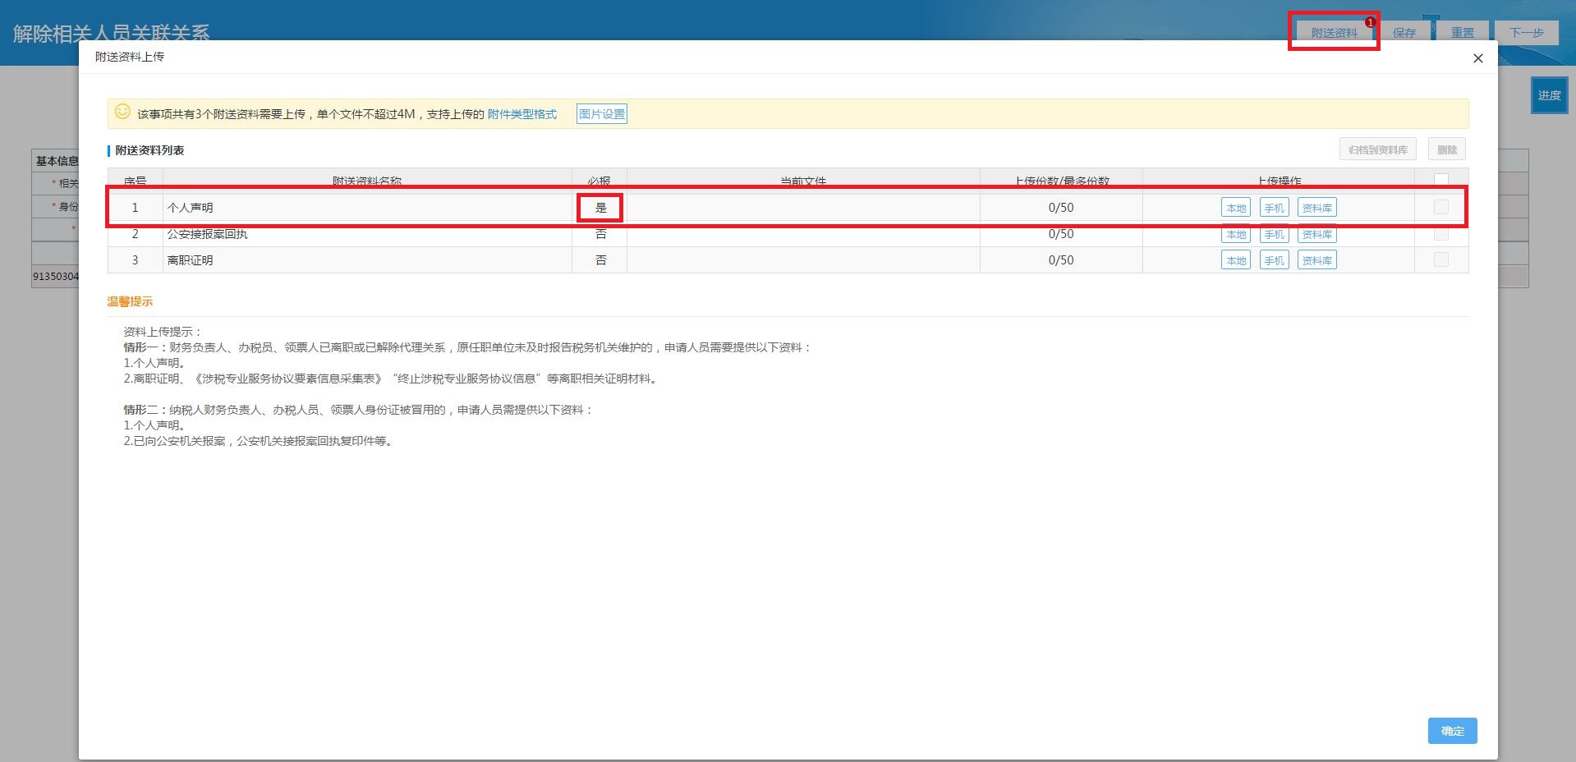The height and width of the screenshot is (762, 1576).
Task: Upload 离职证明 from 本地
Action: pos(1235,260)
